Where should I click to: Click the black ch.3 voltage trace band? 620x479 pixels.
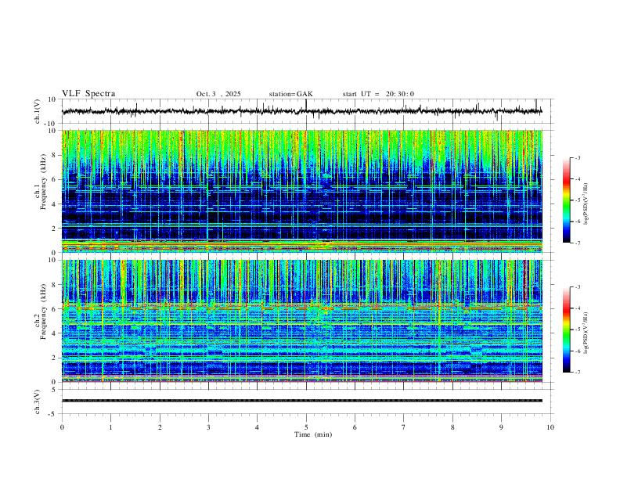(302, 401)
